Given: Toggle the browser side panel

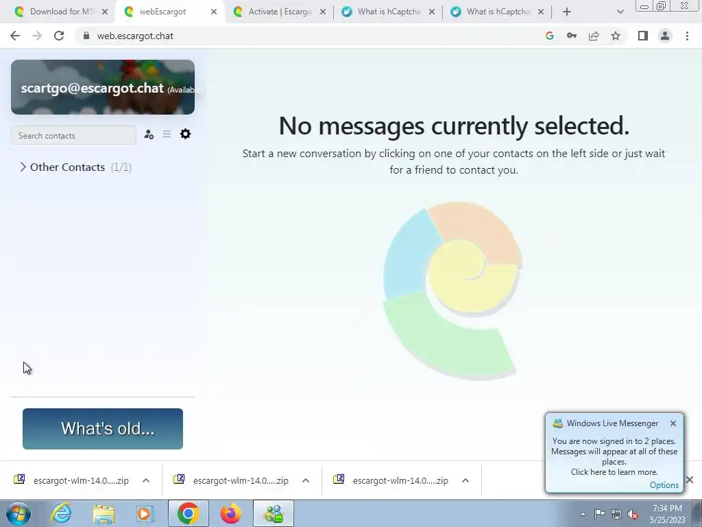Looking at the screenshot, I should pyautogui.click(x=643, y=36).
